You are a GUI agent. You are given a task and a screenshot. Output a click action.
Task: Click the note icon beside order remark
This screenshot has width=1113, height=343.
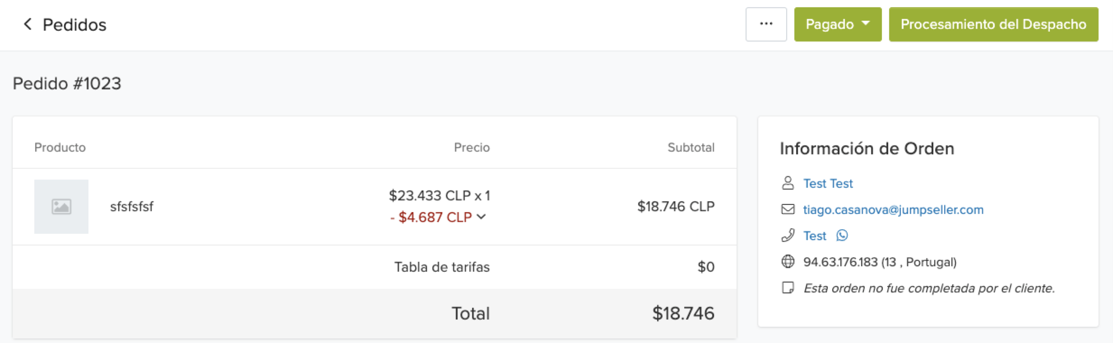tap(788, 288)
